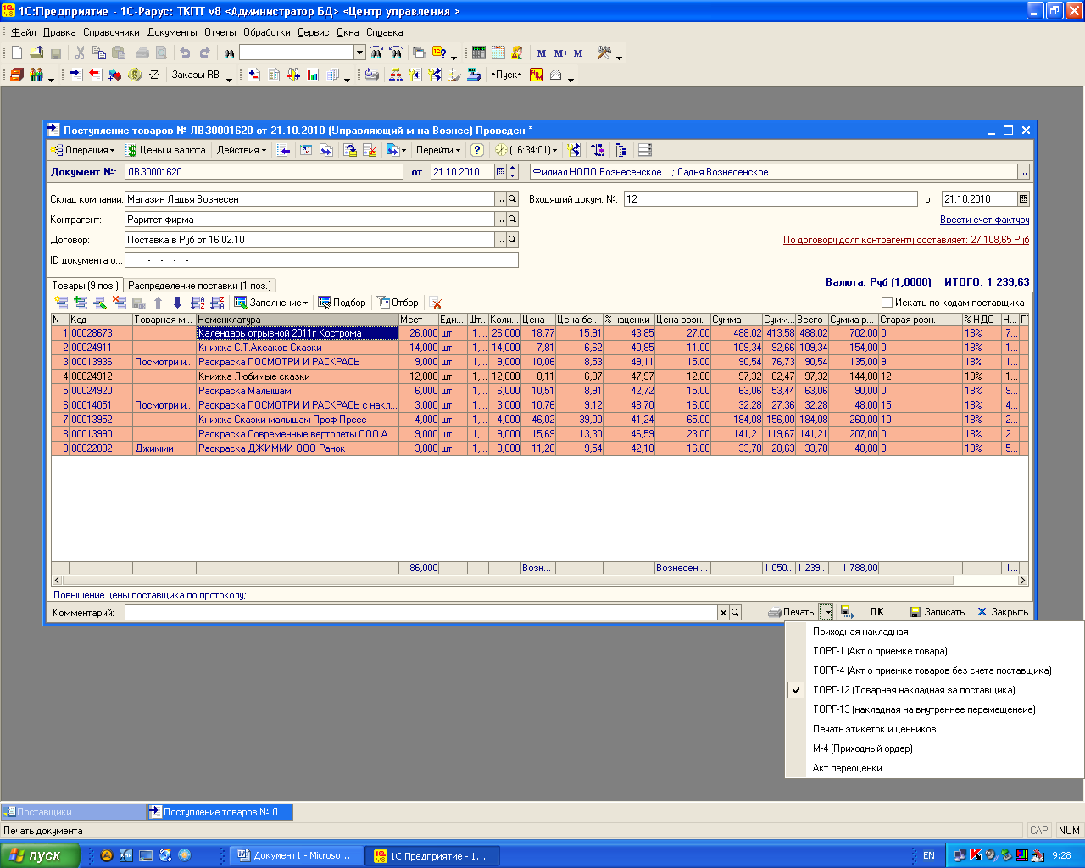Screen dimensions: 1085x868
Task: Click the red ARM icon
Action: pos(537,75)
